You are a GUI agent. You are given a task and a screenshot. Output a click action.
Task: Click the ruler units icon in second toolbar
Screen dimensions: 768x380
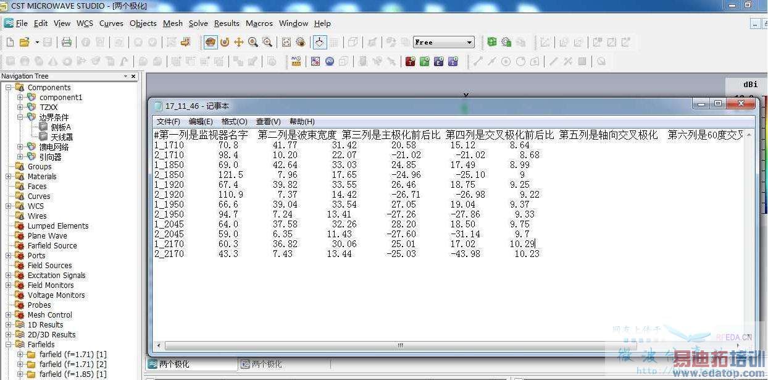(x=296, y=61)
